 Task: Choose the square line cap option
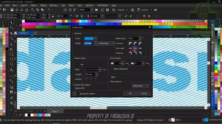(130, 48)
